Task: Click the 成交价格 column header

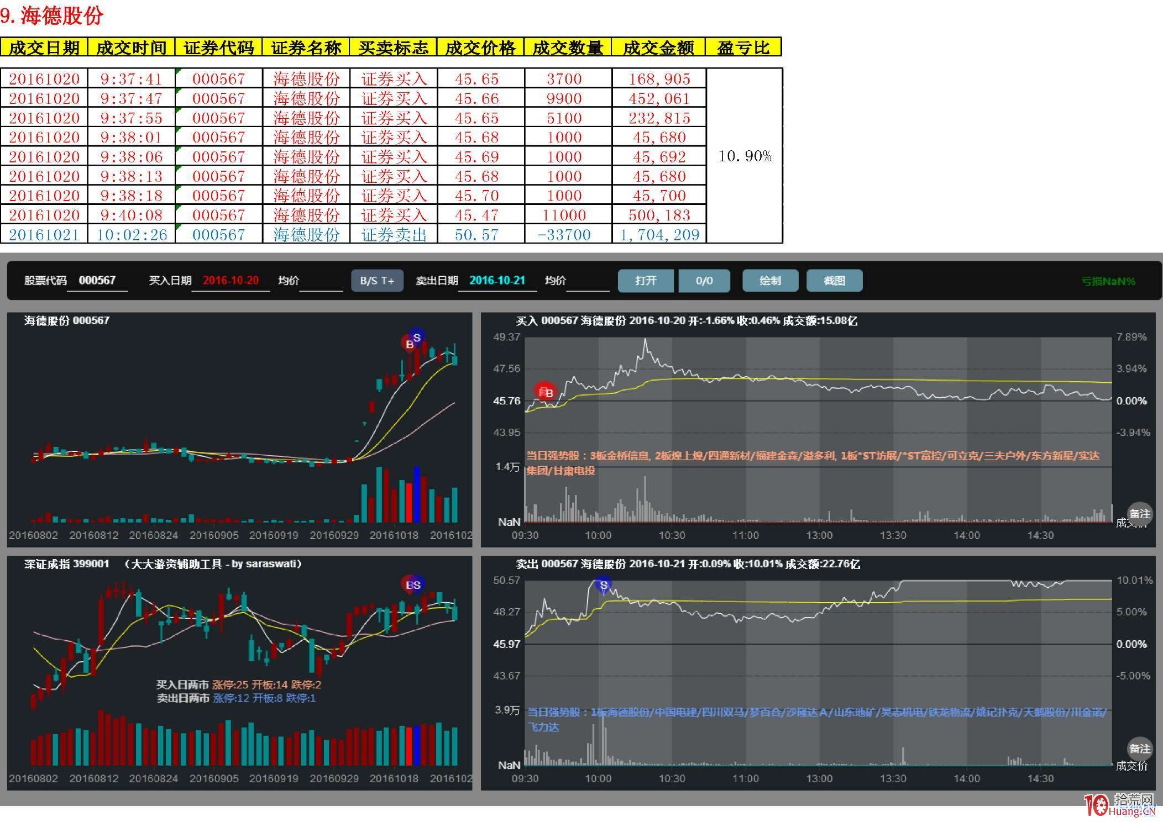Action: (480, 48)
